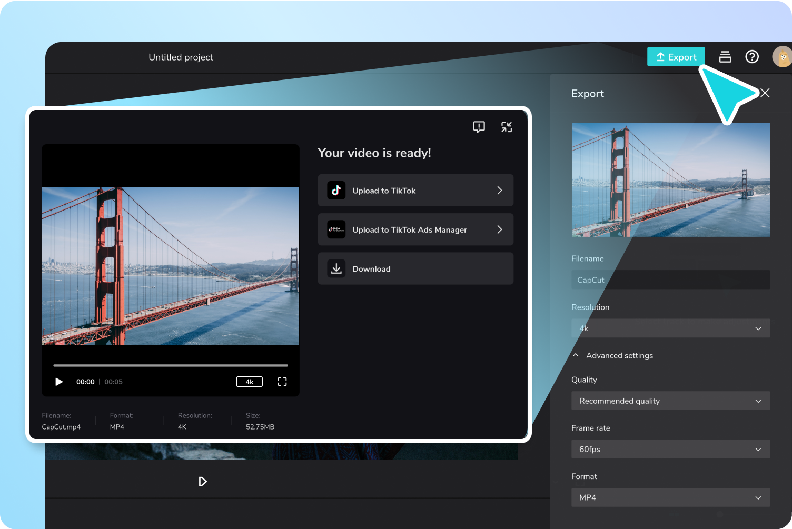Screen dimensions: 792x529
Task: Open the Frame rate dropdown showing 60fps
Action: coord(670,449)
